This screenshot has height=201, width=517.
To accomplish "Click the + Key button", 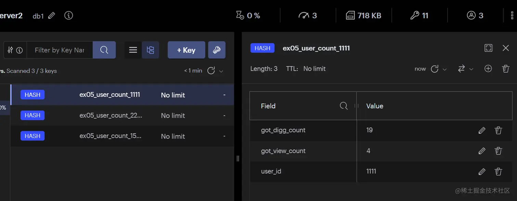I will click(x=186, y=50).
